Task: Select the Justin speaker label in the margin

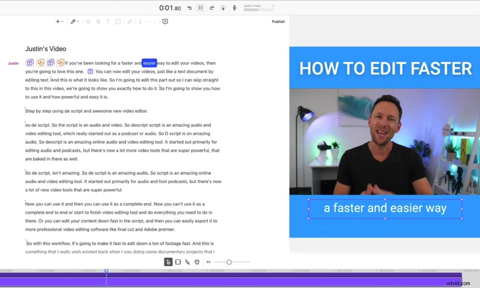Action: click(13, 63)
